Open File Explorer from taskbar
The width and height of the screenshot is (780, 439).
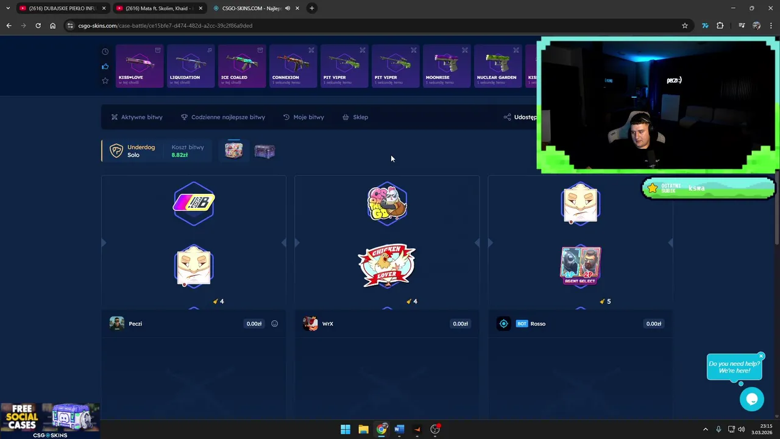click(x=363, y=429)
